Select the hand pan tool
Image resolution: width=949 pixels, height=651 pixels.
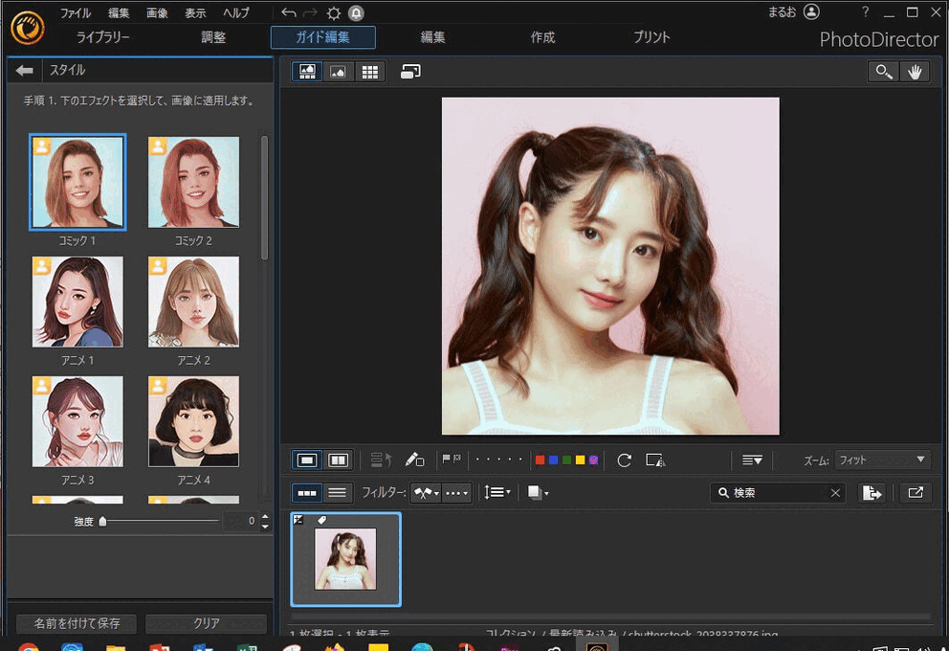point(915,72)
